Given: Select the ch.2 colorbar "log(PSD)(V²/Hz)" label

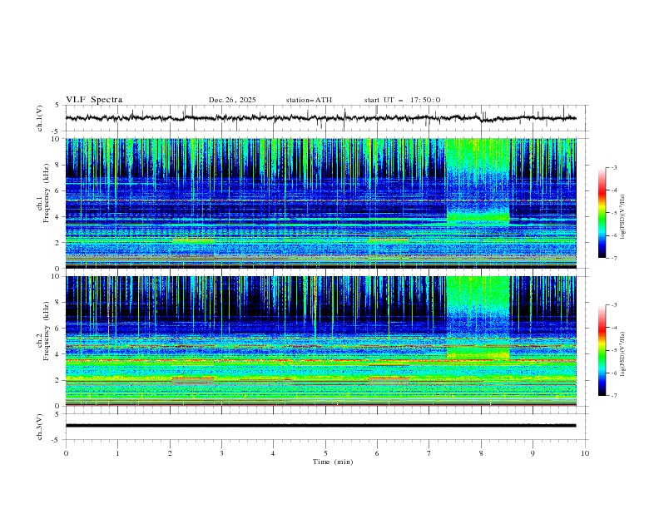Looking at the screenshot, I should 623,353.
